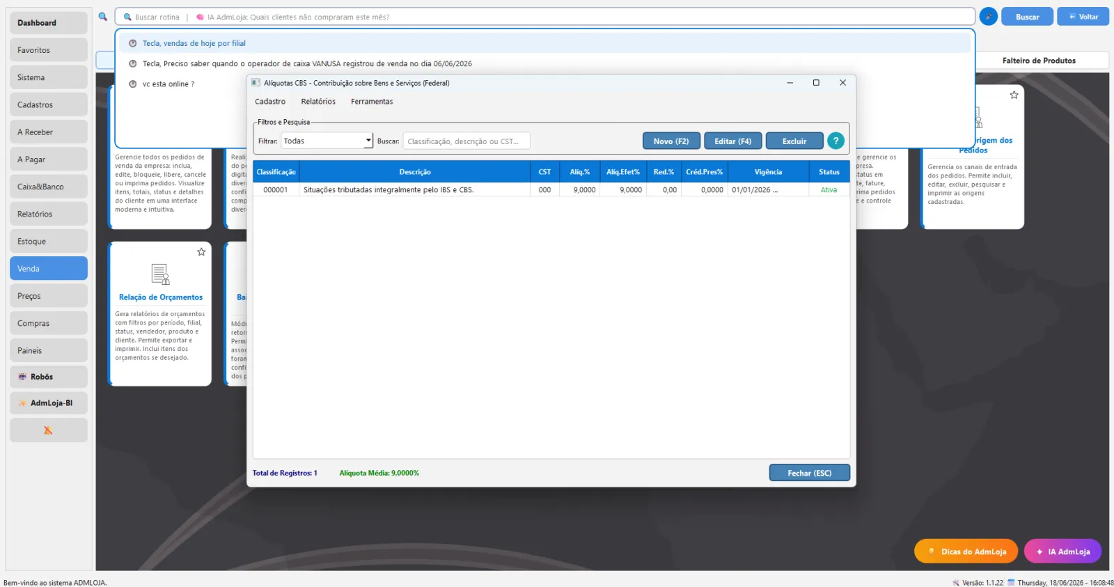The width and height of the screenshot is (1114, 587).
Task: Open Sistema in the sidebar
Action: coord(48,77)
